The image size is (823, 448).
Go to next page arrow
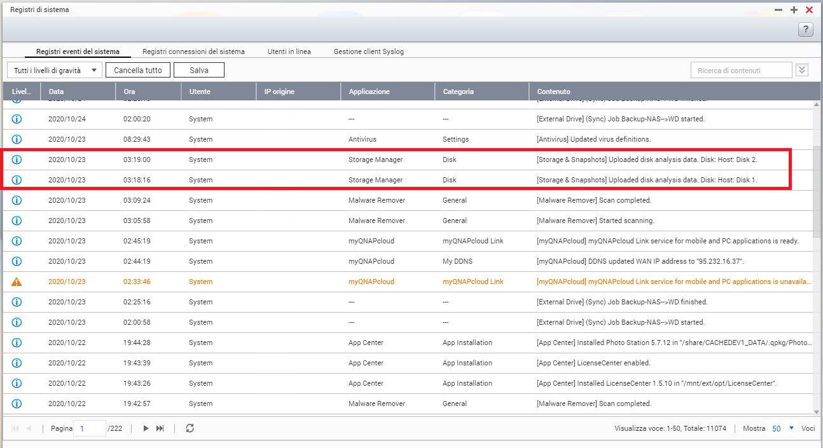coord(146,428)
